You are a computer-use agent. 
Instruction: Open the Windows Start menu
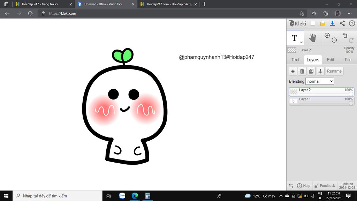(x=6, y=196)
